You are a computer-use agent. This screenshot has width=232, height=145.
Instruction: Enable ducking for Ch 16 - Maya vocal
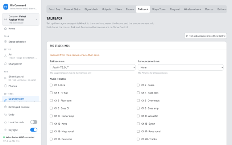coord(51,131)
